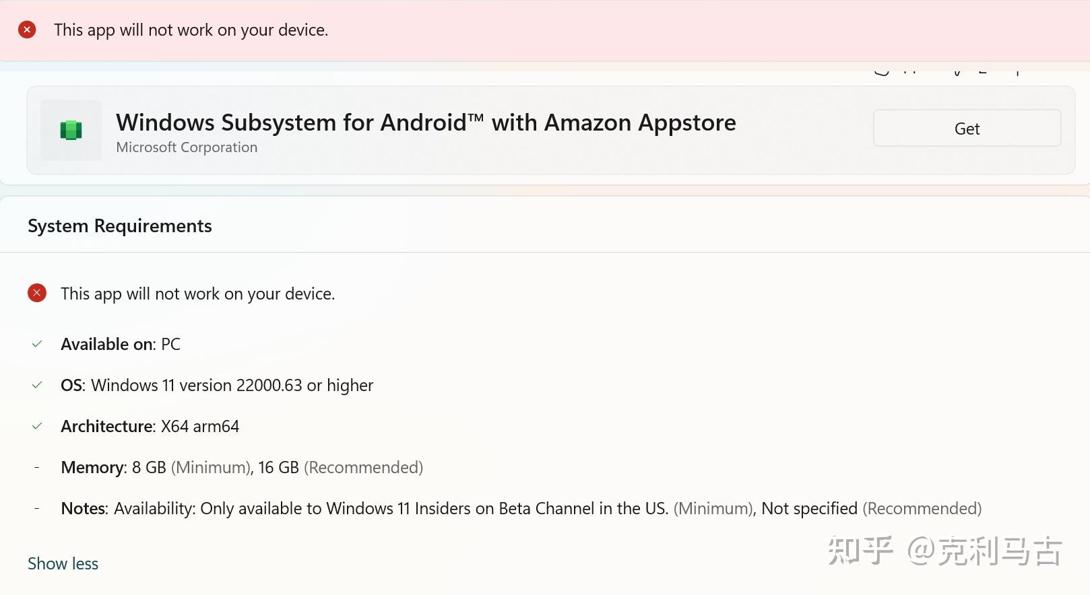
Task: Click the green Windows Subsystem for Android icon
Action: [71, 130]
